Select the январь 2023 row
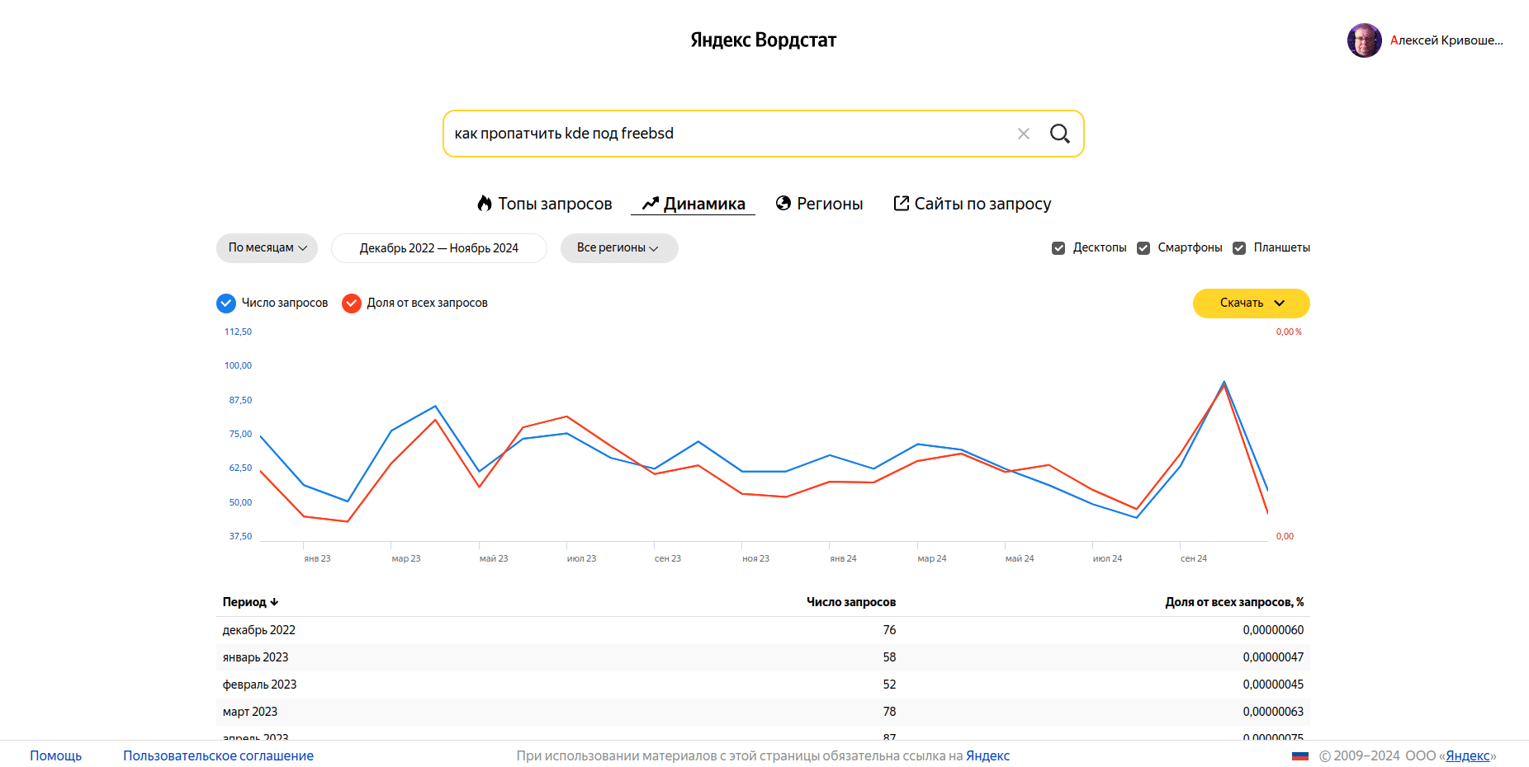The height and width of the screenshot is (767, 1529). tap(763, 657)
